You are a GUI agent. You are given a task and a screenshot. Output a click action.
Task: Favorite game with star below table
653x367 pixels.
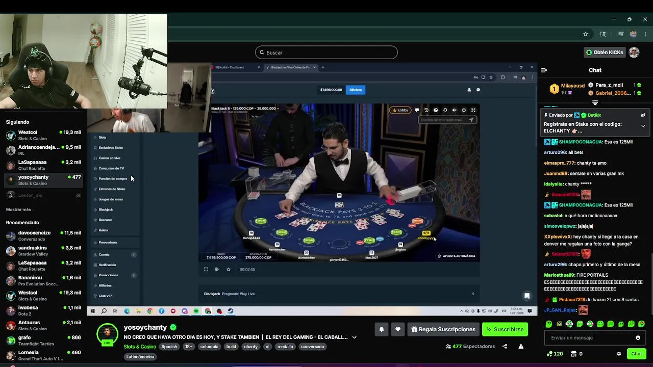coord(228,269)
